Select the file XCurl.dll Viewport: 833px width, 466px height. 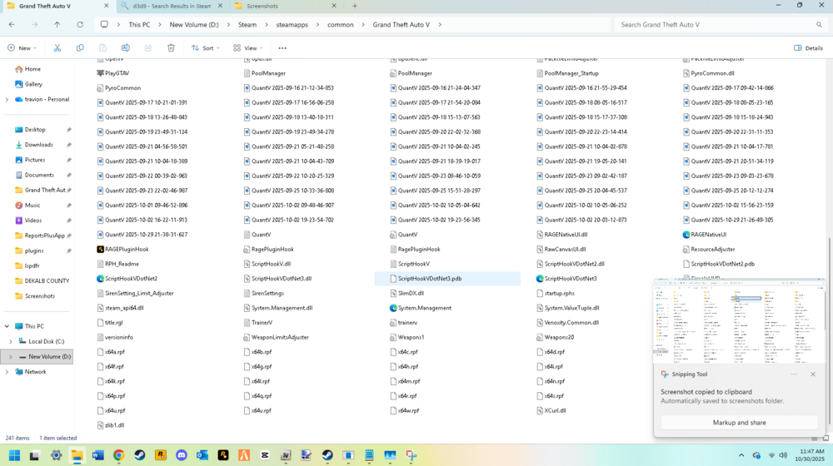point(551,410)
